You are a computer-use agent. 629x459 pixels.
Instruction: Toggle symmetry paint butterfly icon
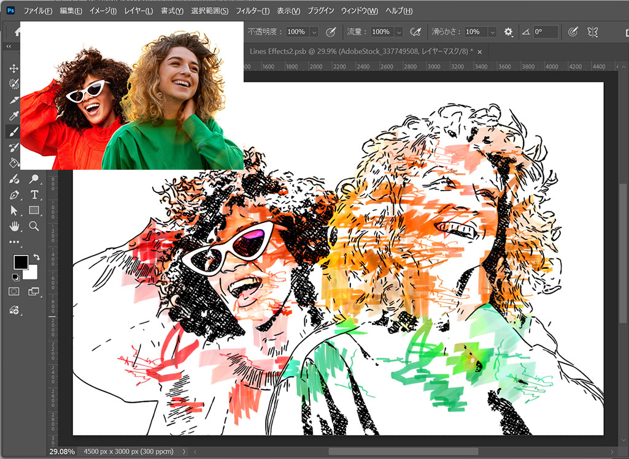pyautogui.click(x=592, y=32)
